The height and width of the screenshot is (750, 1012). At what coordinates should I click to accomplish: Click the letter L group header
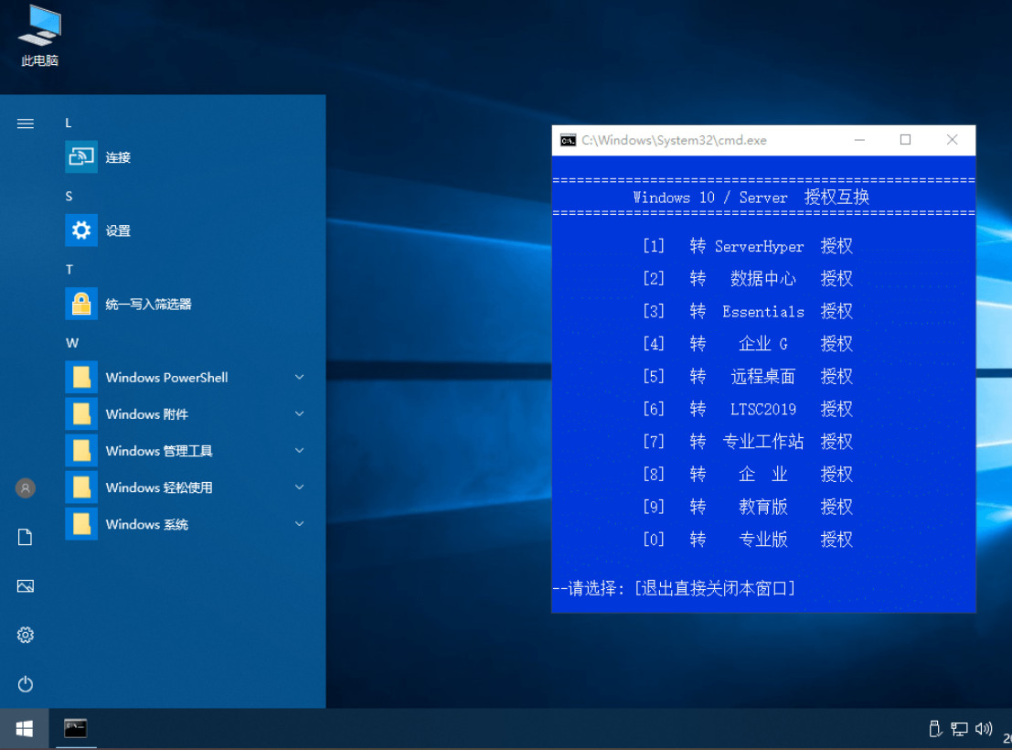[x=69, y=123]
